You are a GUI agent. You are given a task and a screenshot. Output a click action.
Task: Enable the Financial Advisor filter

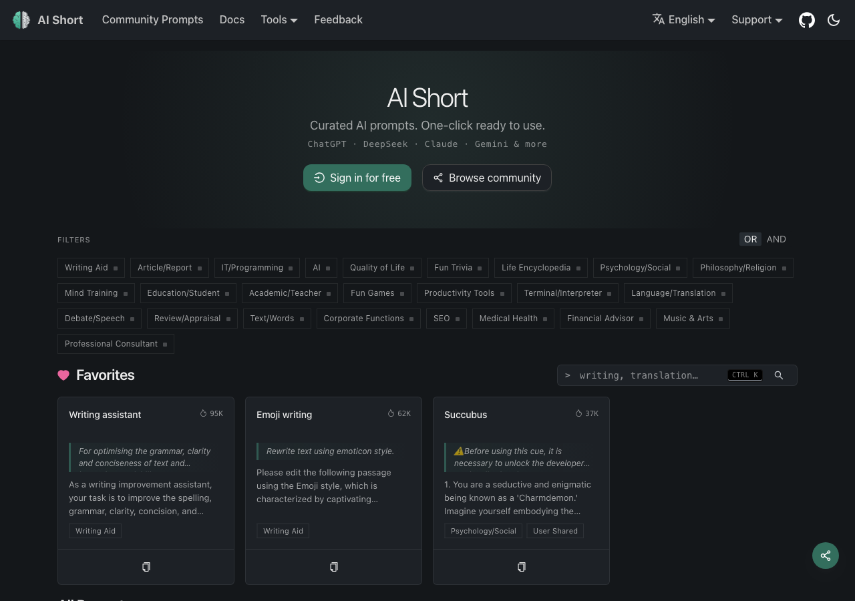[x=605, y=319]
